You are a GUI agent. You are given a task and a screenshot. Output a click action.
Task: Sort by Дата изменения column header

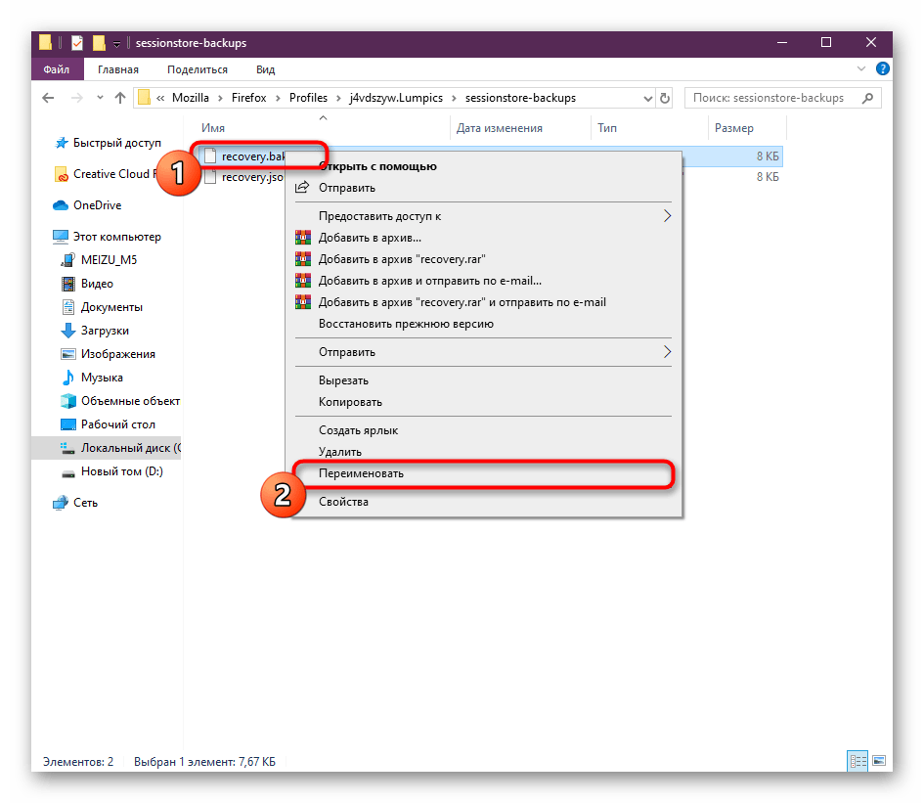(x=499, y=128)
